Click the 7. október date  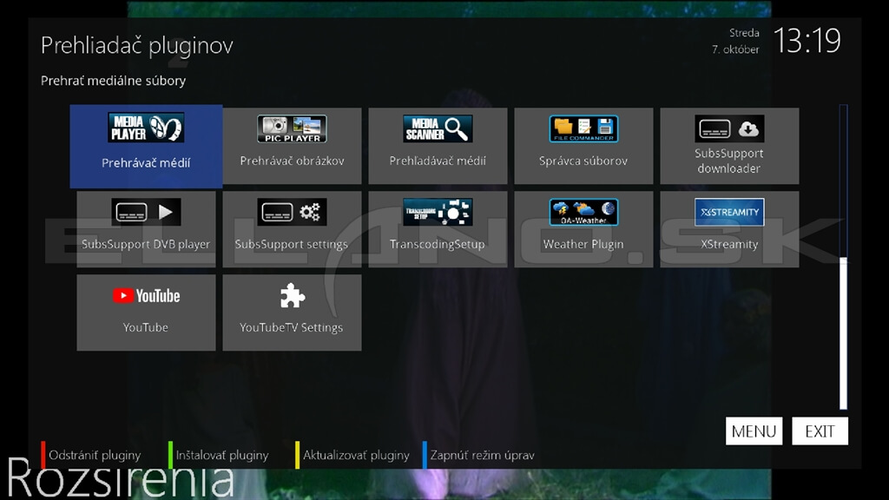coord(735,49)
